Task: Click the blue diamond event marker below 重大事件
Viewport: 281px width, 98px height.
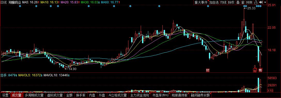Action: point(208,6)
